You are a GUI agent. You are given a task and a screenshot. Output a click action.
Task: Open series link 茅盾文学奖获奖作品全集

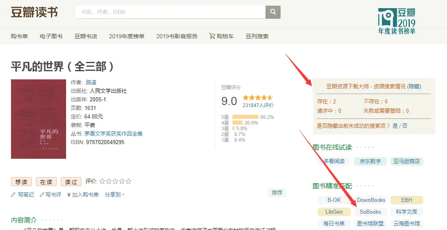click(113, 134)
